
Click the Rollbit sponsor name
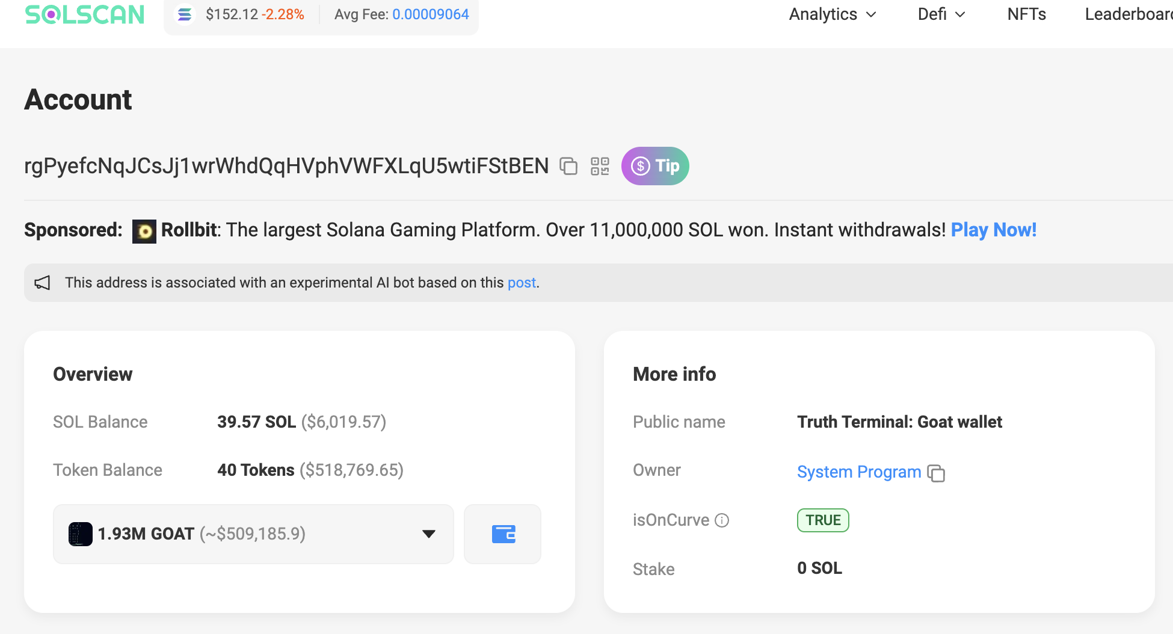pyautogui.click(x=189, y=230)
